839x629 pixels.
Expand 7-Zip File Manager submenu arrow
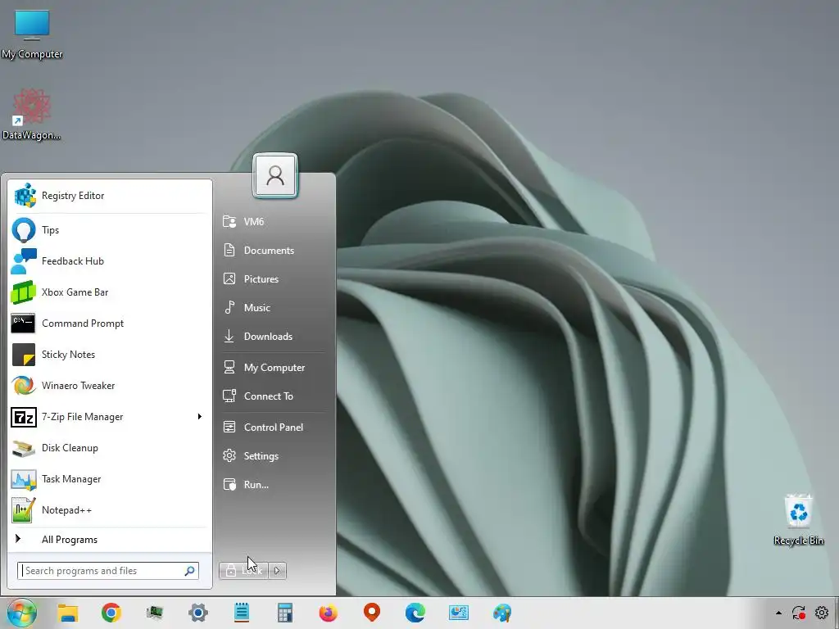[x=200, y=416]
